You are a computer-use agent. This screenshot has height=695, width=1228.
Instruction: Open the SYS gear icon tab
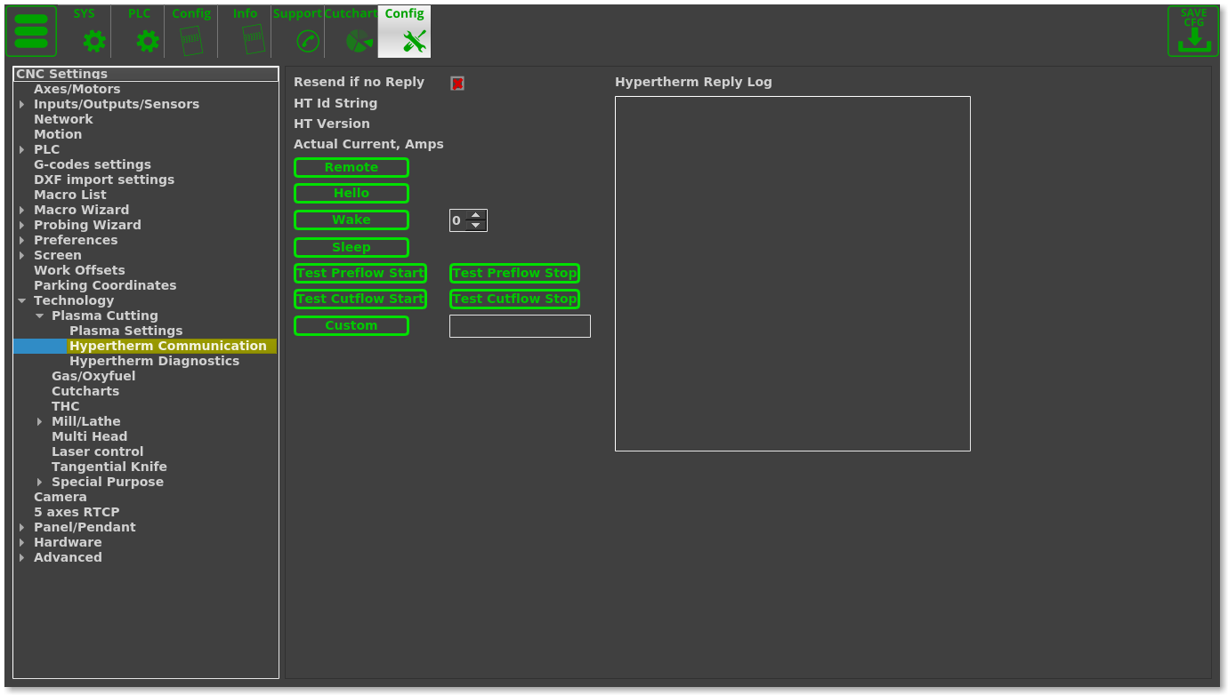click(x=93, y=41)
